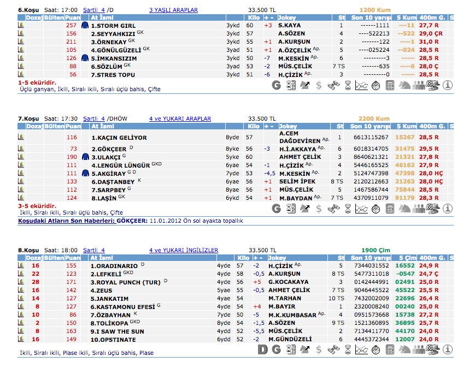Click the D icon under race 8
Screen dimensions: 469x368
pos(262,349)
